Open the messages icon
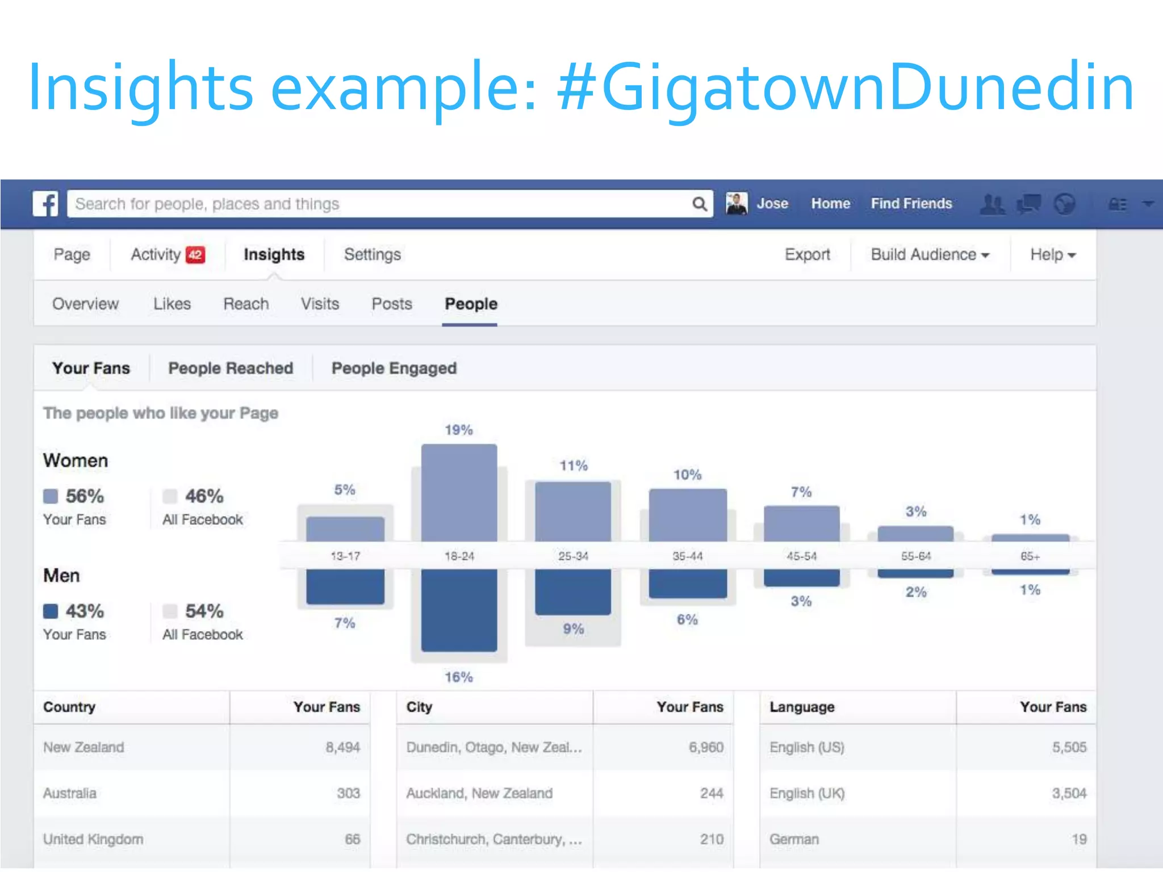1163x872 pixels. [x=1028, y=204]
